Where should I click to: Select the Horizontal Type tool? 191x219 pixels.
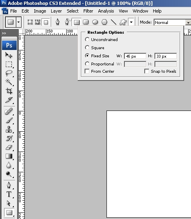tap(9, 194)
